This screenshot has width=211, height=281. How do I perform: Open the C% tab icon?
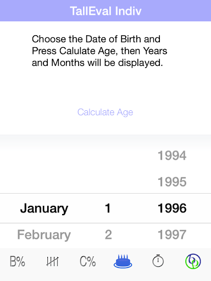88,261
